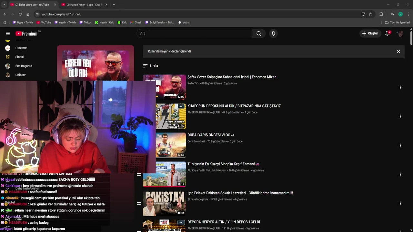Click the browser home button

28,14
